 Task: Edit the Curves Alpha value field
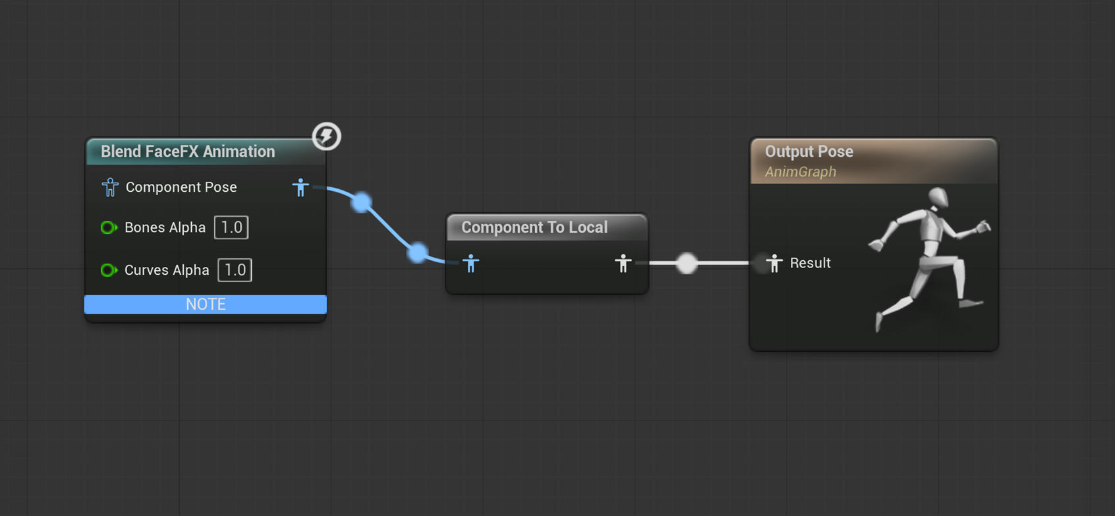pos(235,270)
